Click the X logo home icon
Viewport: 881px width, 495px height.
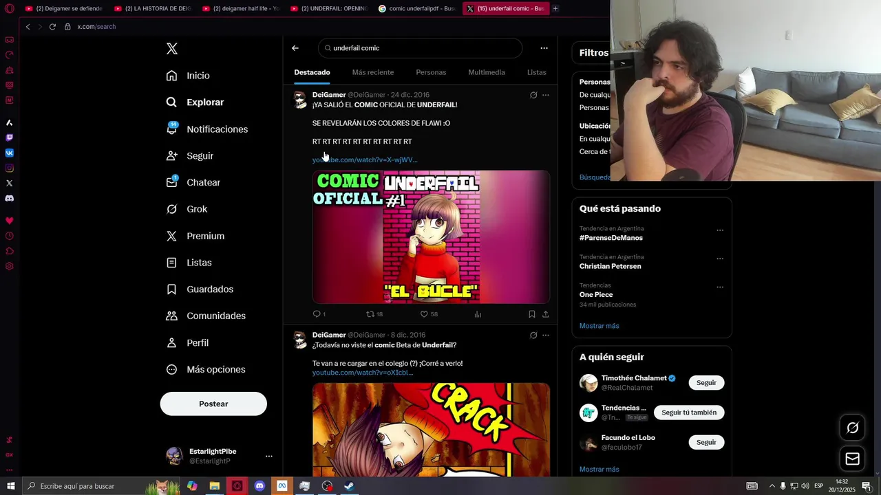172,48
